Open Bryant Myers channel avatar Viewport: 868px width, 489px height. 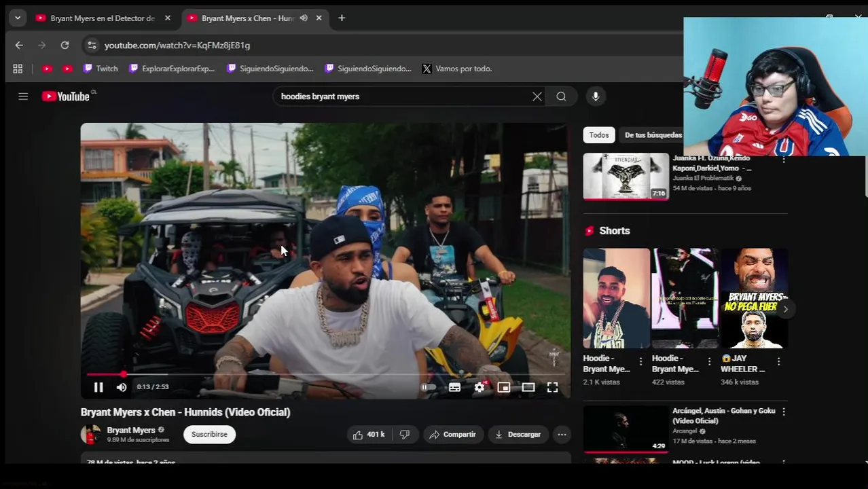pyautogui.click(x=90, y=435)
